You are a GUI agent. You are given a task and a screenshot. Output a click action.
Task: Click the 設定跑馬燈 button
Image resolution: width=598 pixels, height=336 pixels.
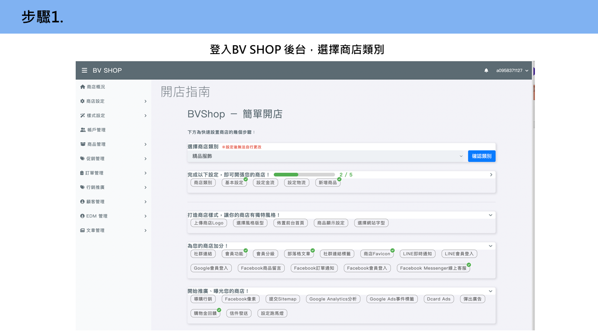(x=272, y=314)
